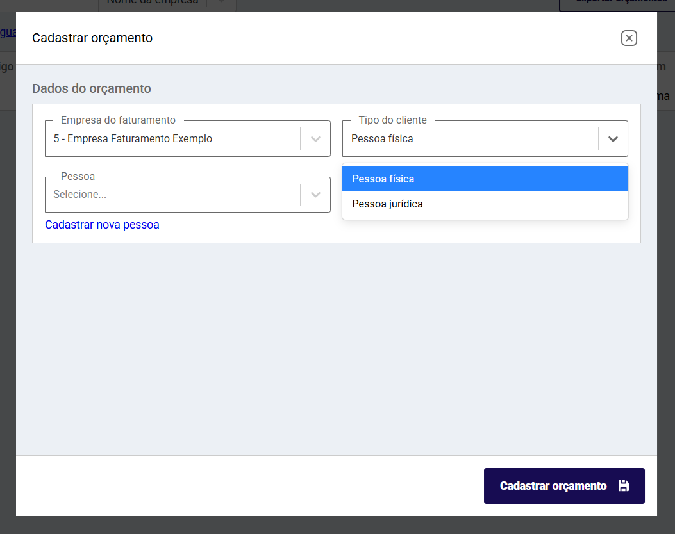Click the Empresa do faturamento label
This screenshot has height=534, width=675.
(118, 120)
